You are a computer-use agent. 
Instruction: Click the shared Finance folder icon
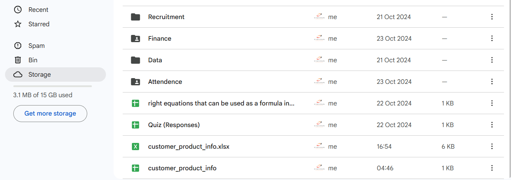[x=135, y=39]
